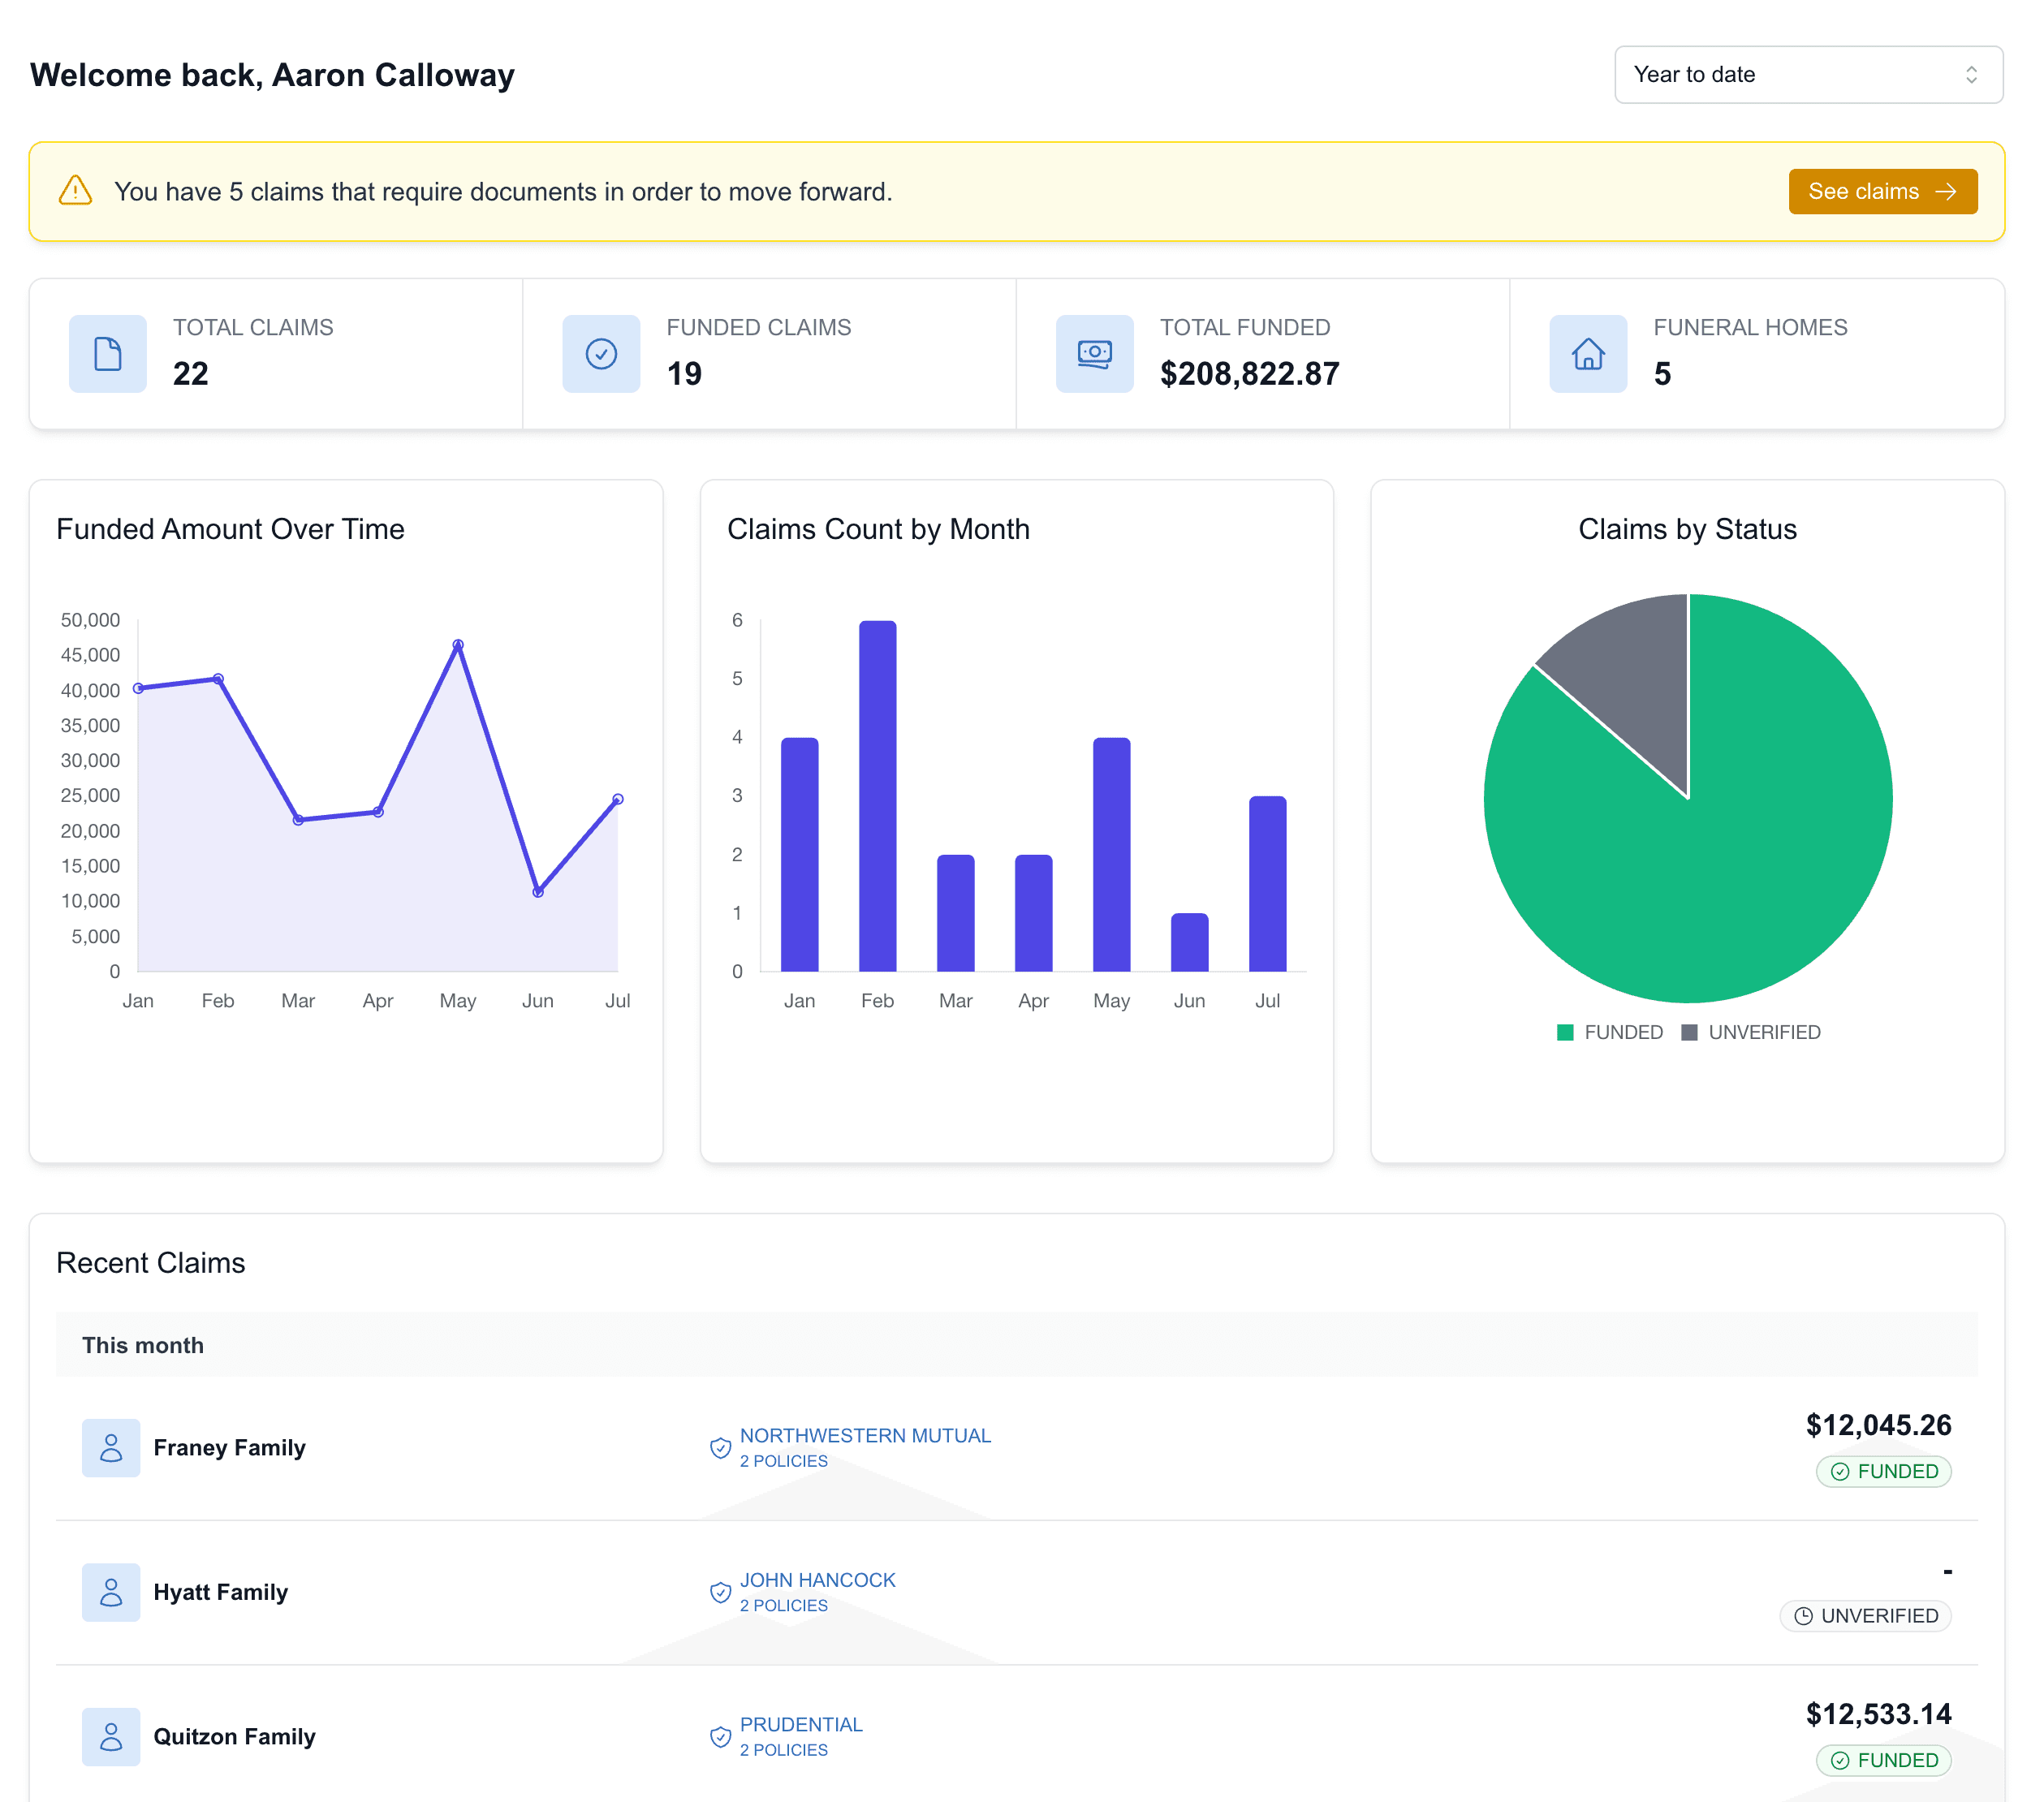Open the Prudential insurer link
The width and height of the screenshot is (2044, 1802).
point(801,1724)
